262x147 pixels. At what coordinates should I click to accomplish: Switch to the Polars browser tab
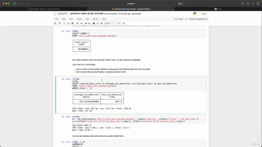[218, 9]
